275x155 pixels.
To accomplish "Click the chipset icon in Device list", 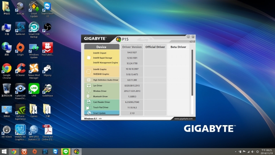I will [89, 58].
